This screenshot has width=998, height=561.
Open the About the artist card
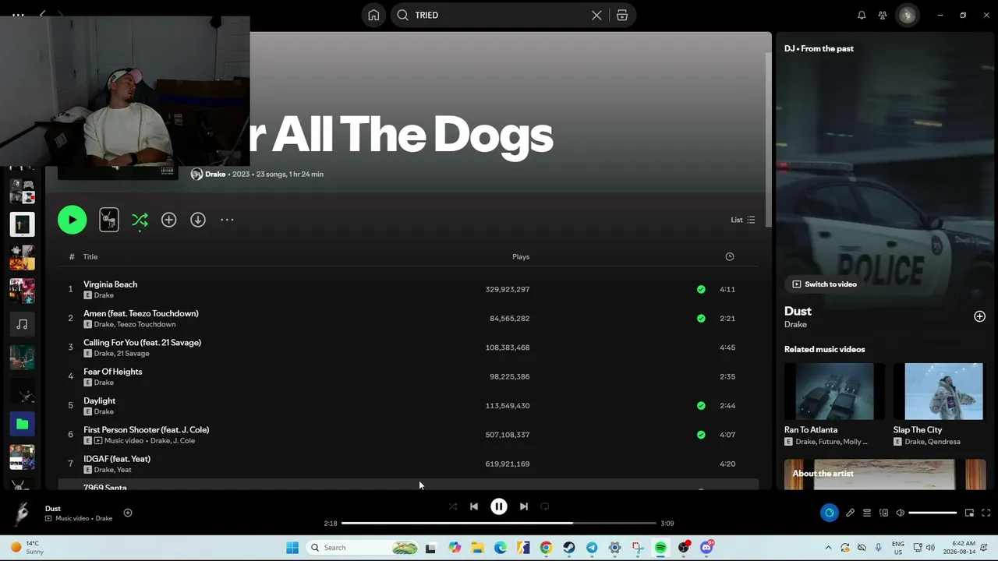(x=885, y=475)
